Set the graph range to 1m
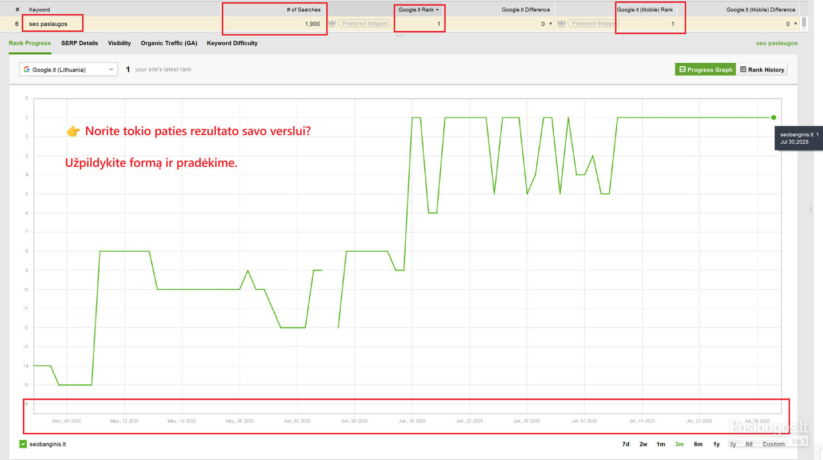823x460 pixels. pos(661,444)
